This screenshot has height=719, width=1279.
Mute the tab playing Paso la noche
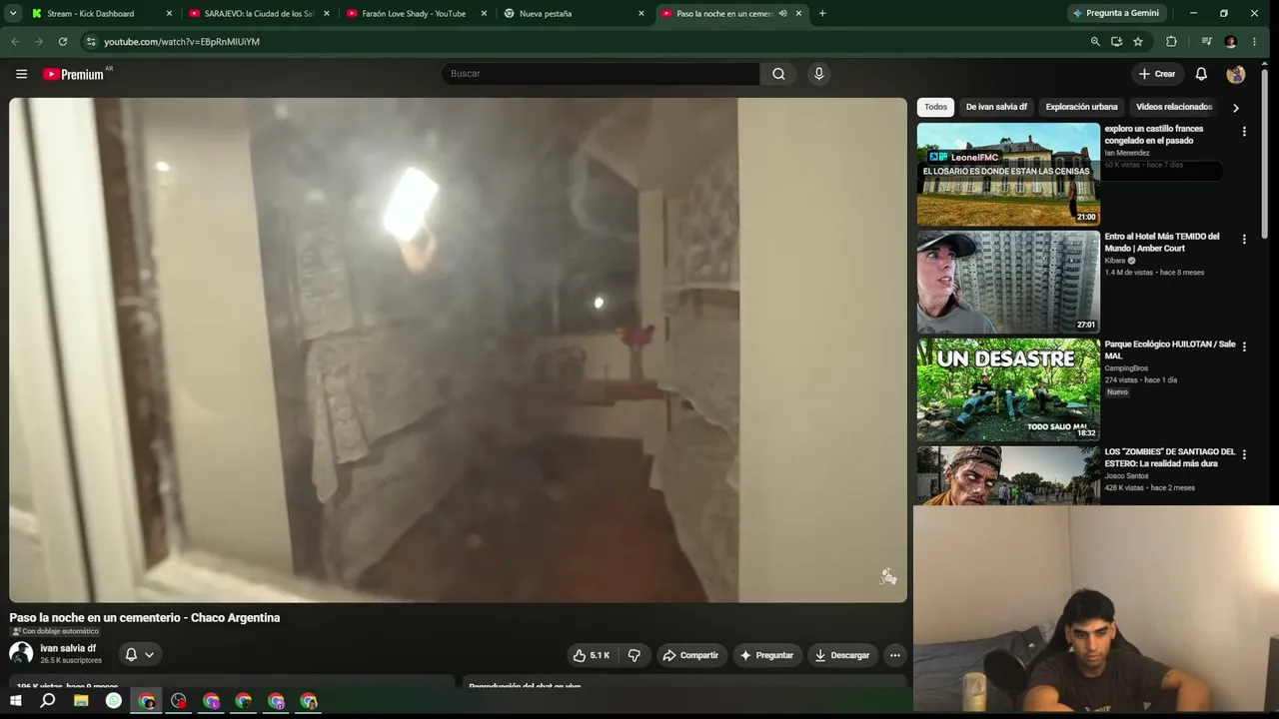pyautogui.click(x=782, y=14)
